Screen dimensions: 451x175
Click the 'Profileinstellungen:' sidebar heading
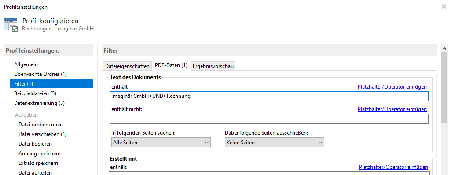(33, 50)
